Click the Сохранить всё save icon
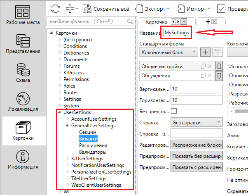 click(x=87, y=8)
